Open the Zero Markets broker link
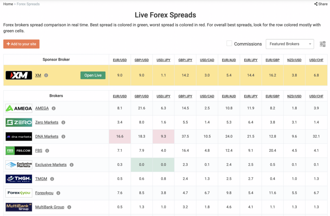This screenshot has height=216, width=330. click(x=47, y=122)
